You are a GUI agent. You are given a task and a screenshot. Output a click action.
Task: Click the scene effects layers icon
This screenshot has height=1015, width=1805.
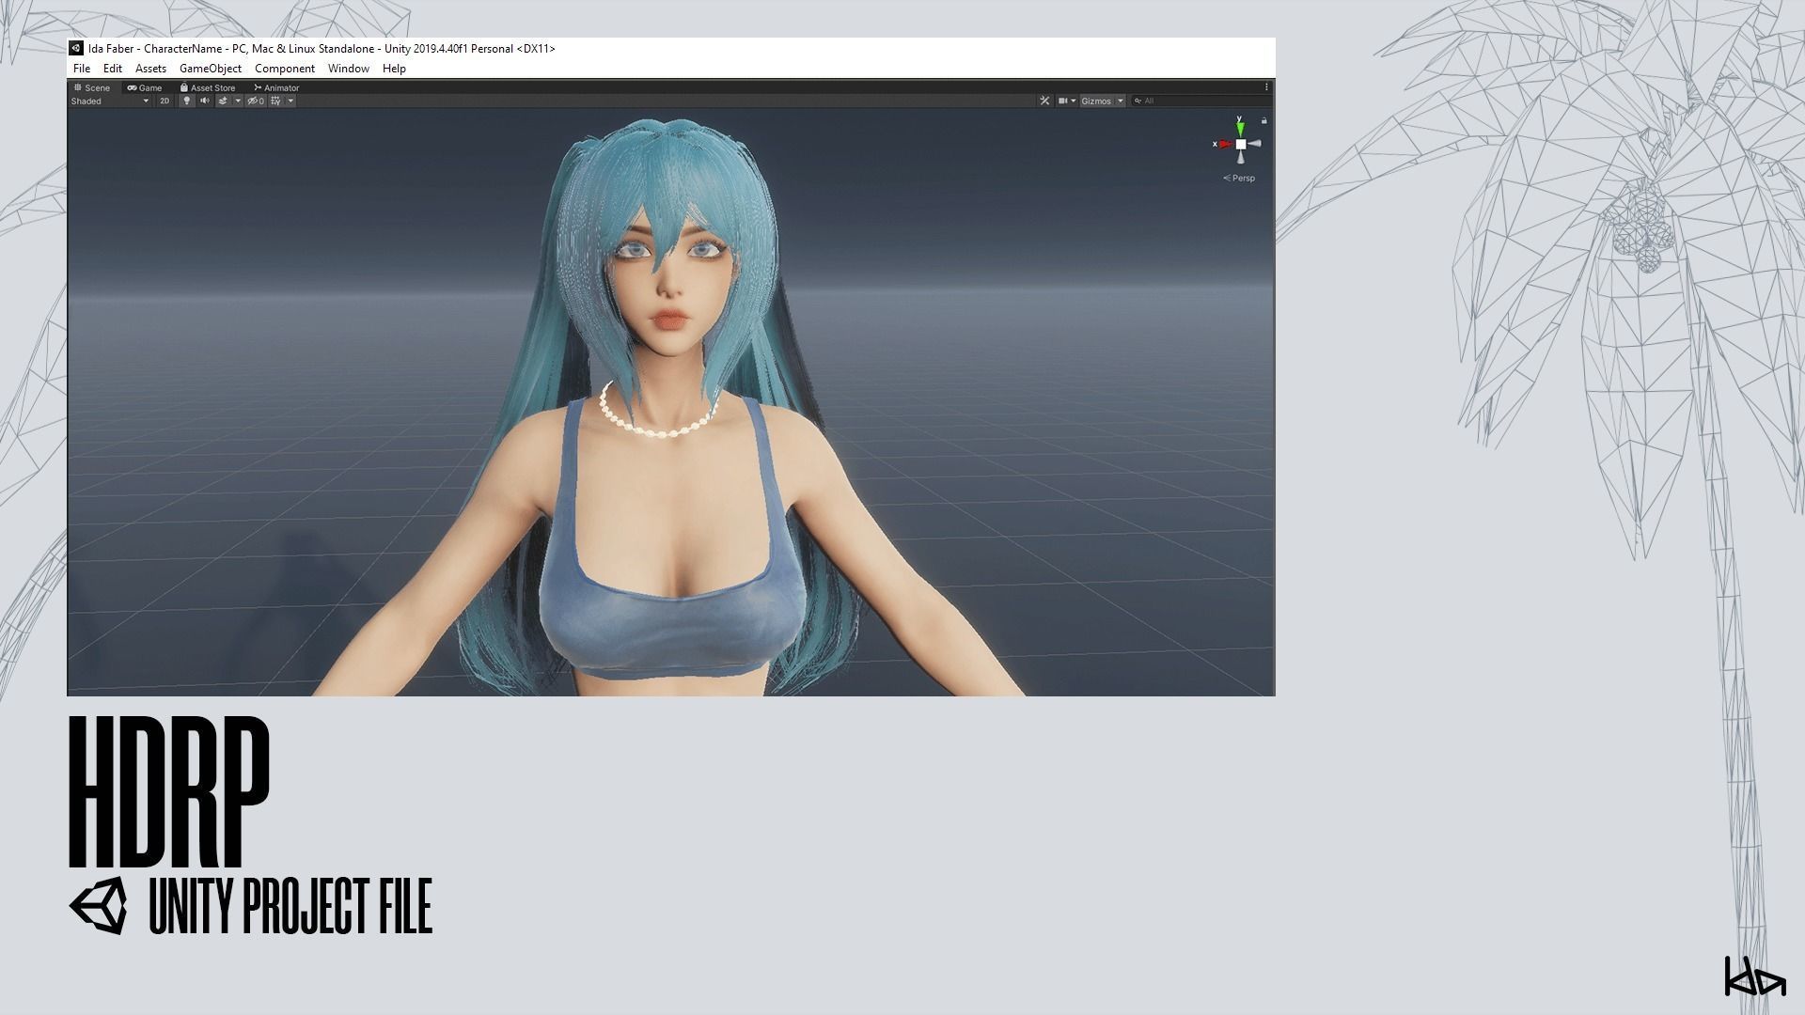click(x=224, y=101)
